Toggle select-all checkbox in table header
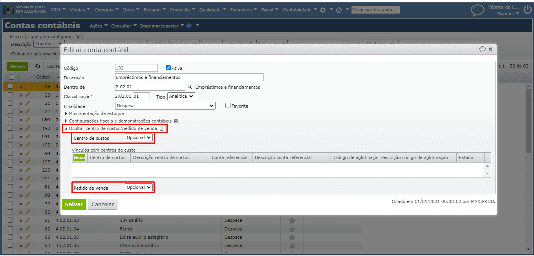Image resolution: width=534 pixels, height=256 pixels. (11, 77)
